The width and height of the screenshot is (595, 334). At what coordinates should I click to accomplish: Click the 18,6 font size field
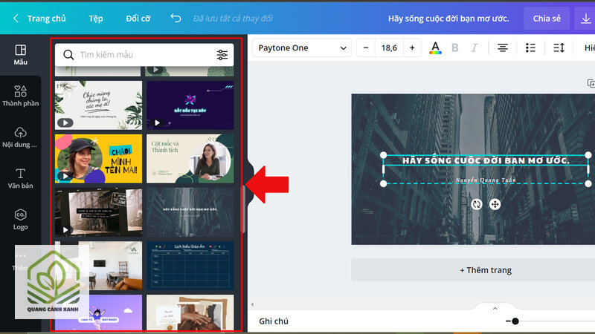click(389, 48)
